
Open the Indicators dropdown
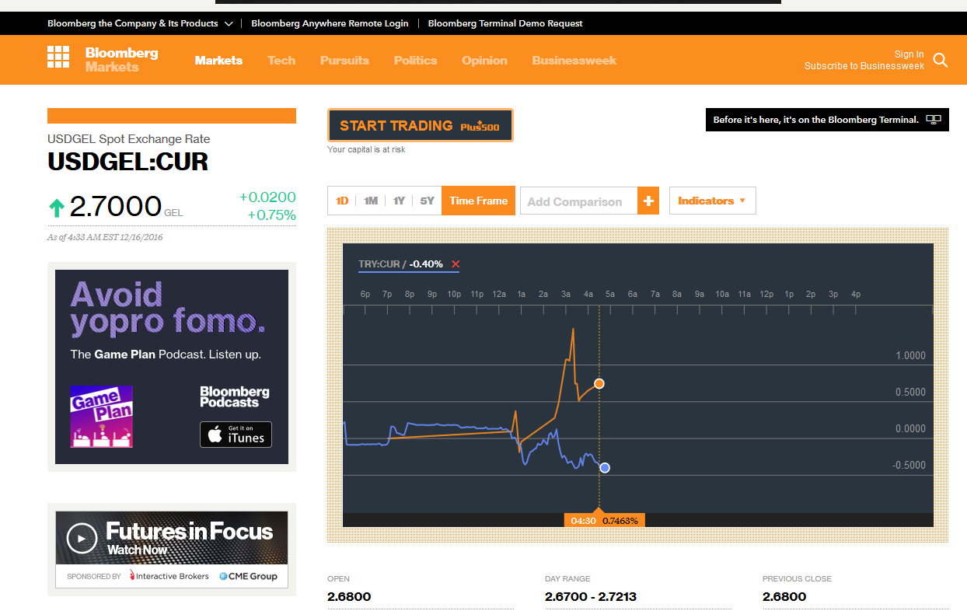pos(712,201)
